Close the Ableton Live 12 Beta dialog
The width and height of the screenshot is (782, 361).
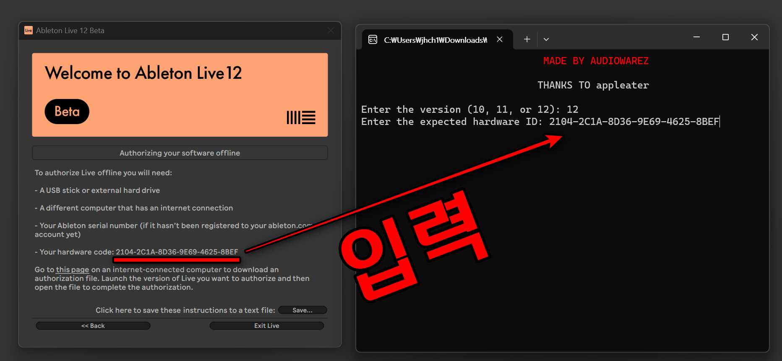tap(331, 31)
